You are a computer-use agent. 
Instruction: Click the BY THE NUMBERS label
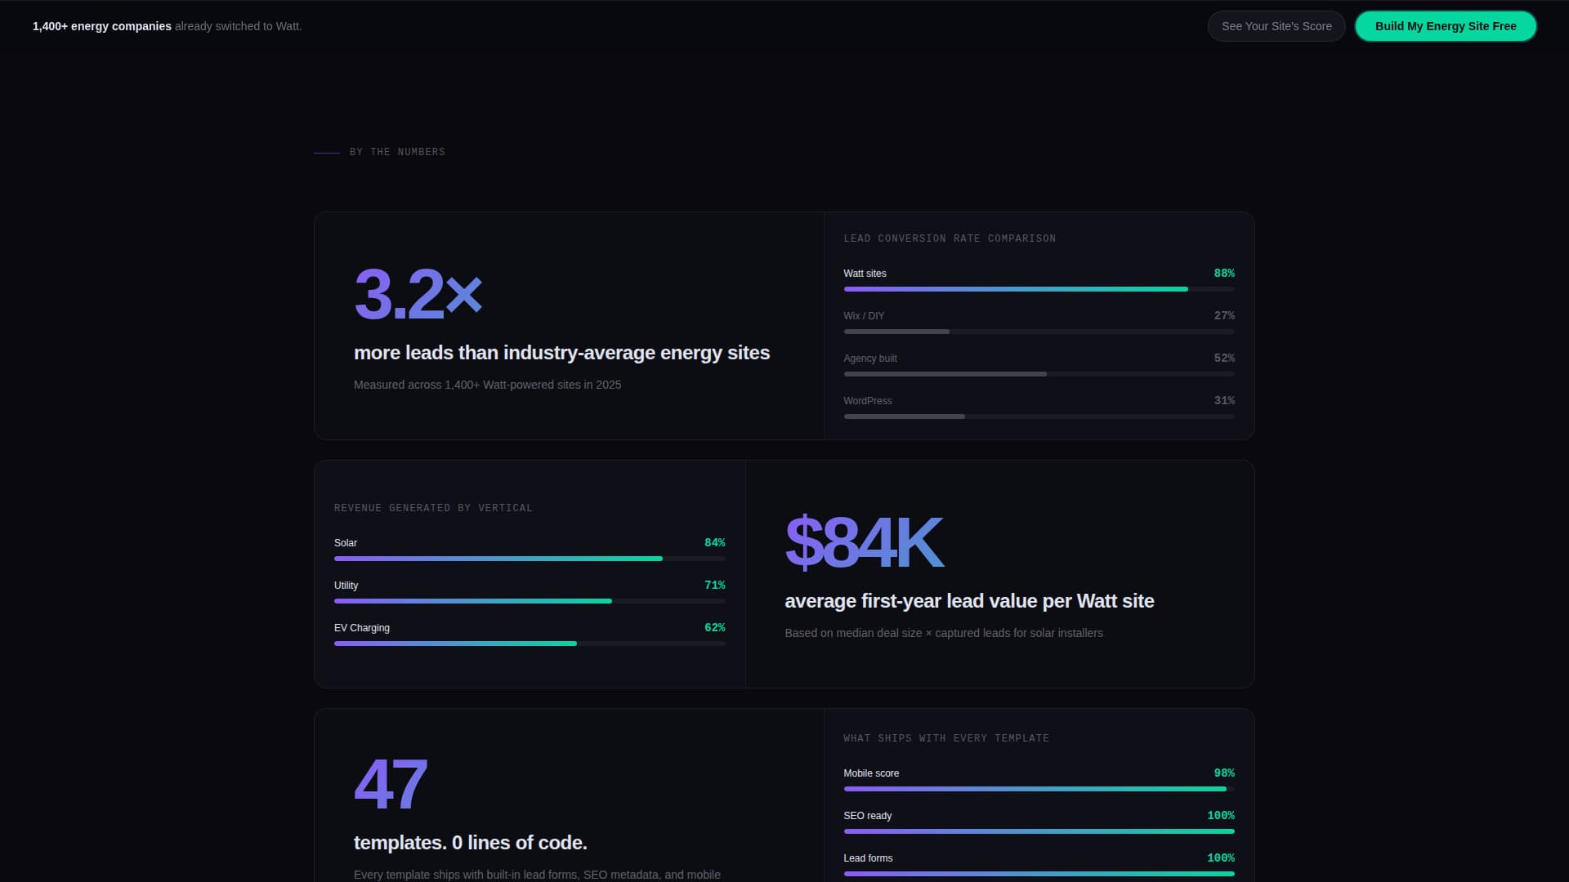click(397, 151)
